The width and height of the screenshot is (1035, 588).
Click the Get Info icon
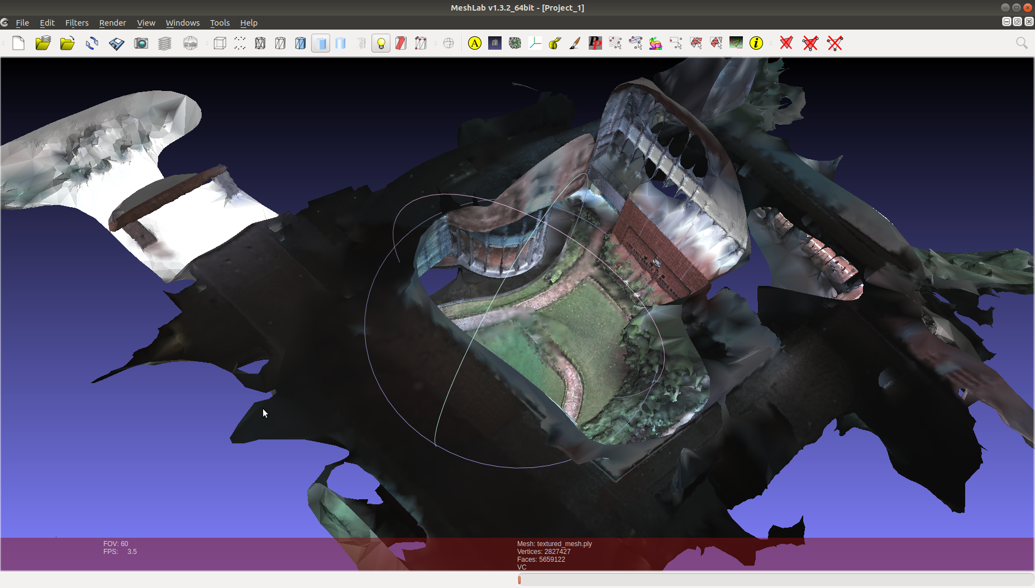pyautogui.click(x=757, y=43)
